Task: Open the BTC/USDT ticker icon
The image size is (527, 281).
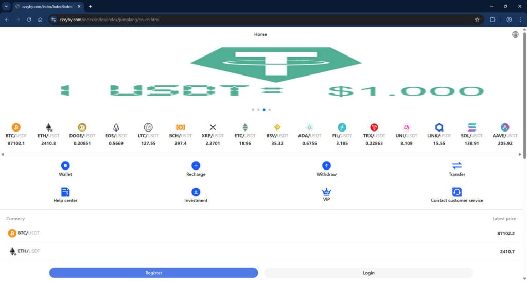Action: tap(16, 127)
